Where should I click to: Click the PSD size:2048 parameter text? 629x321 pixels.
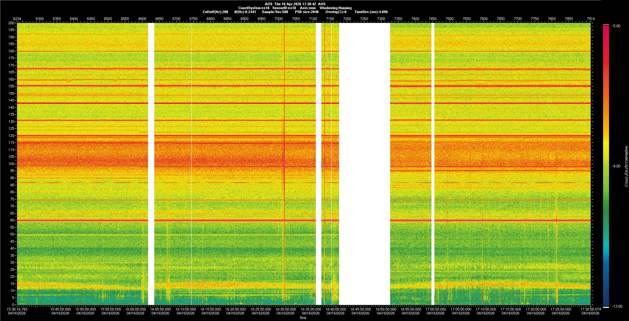pos(307,12)
